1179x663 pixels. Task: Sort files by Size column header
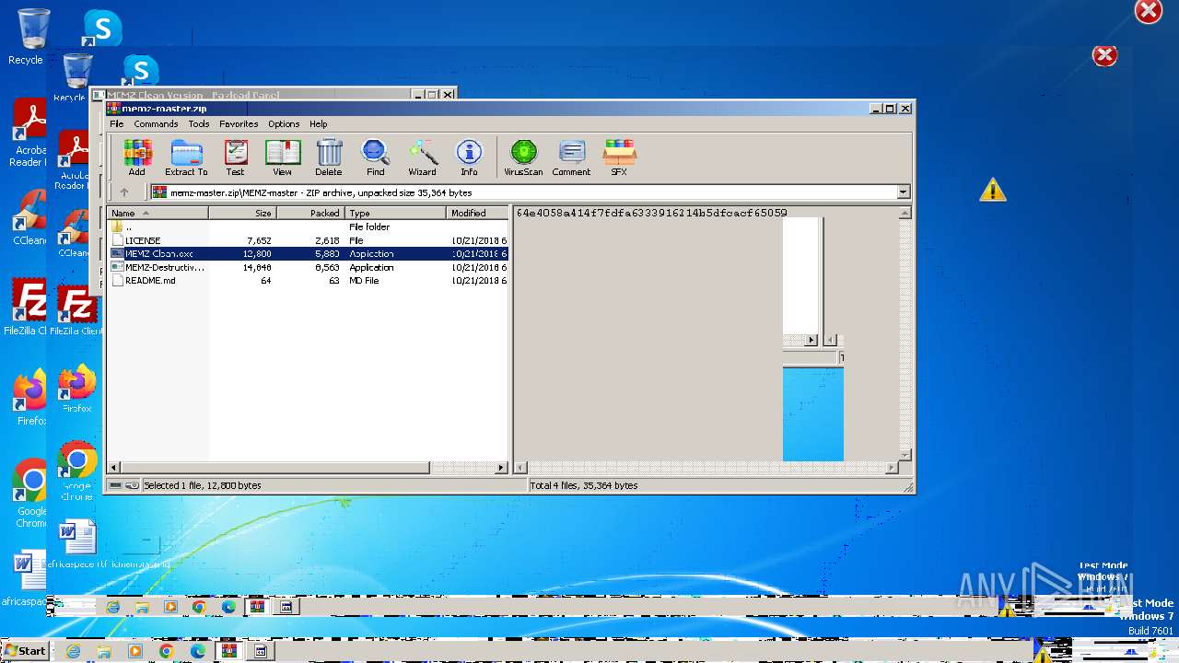pyautogui.click(x=242, y=213)
